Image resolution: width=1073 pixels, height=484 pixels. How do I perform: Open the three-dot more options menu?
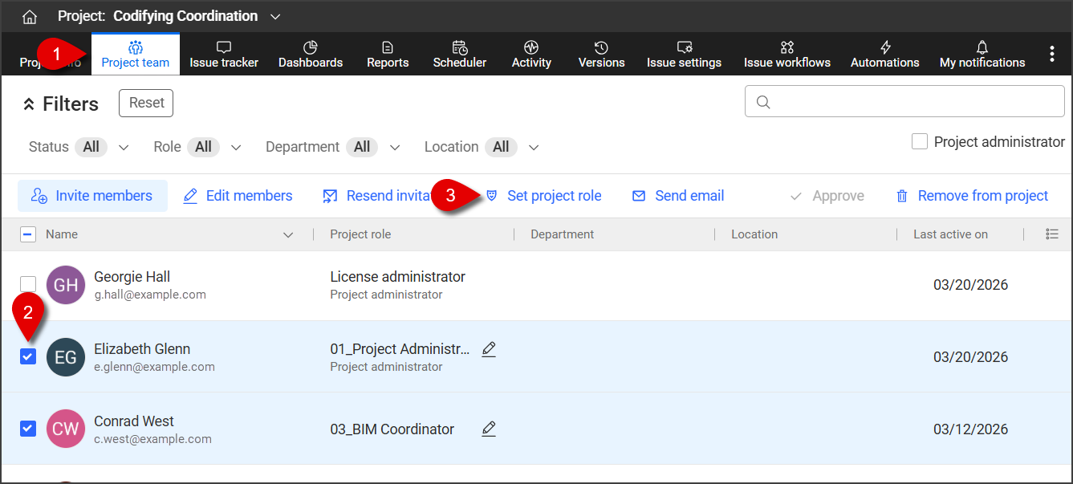pos(1052,54)
